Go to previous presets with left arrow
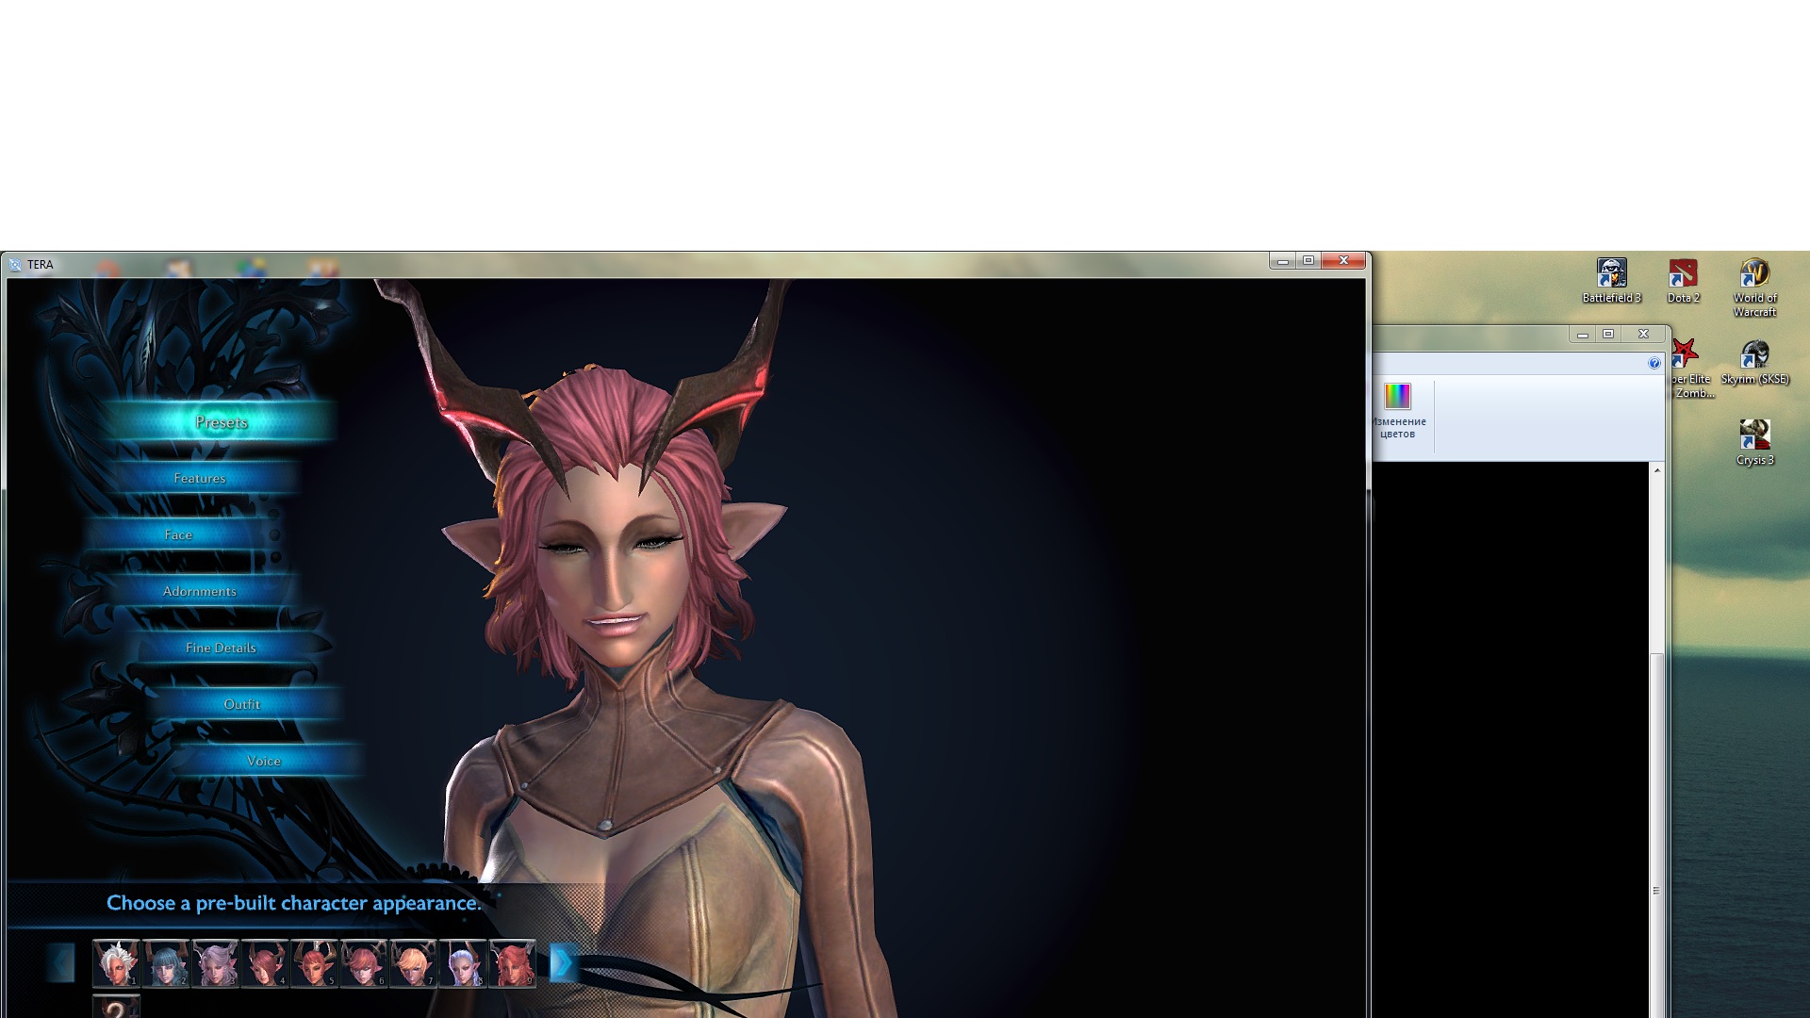Image resolution: width=1810 pixels, height=1018 pixels. (x=61, y=962)
